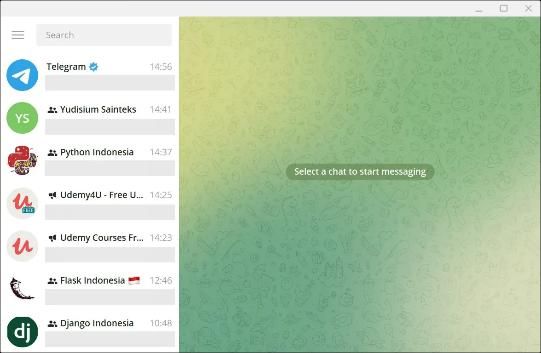Select the Udemy Courses Fr... channel title
541x353 pixels.
102,238
